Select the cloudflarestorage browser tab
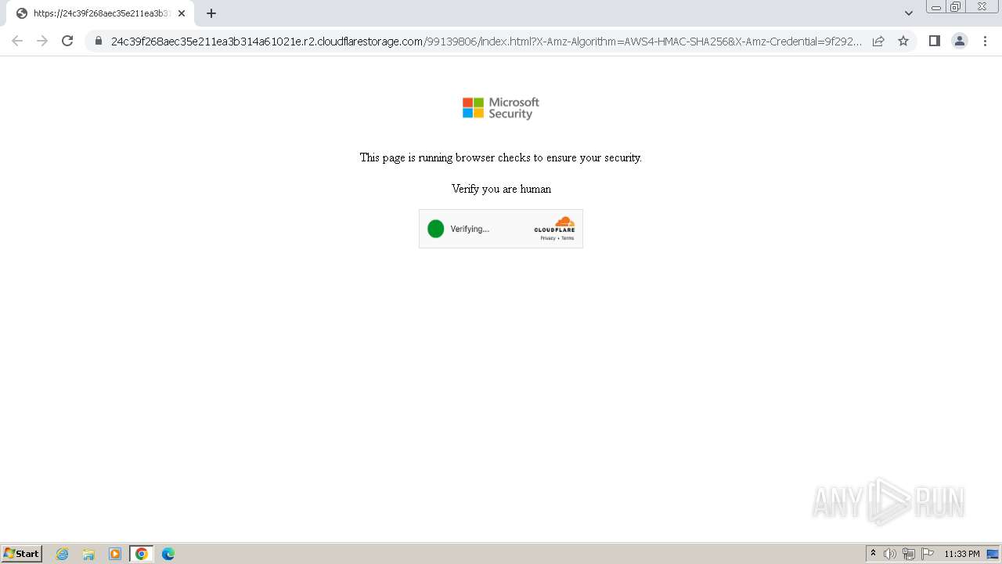 100,13
